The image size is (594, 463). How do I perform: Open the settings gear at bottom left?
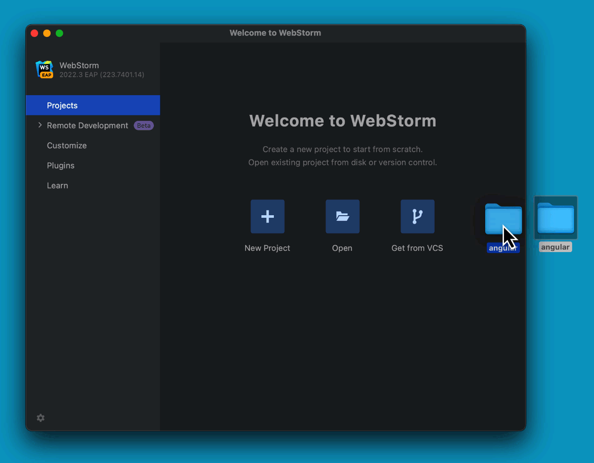(x=40, y=418)
